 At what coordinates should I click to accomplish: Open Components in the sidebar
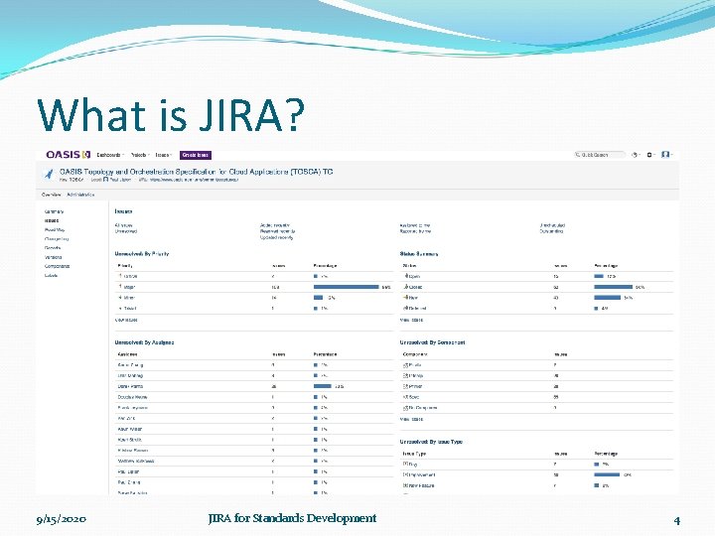tap(57, 266)
